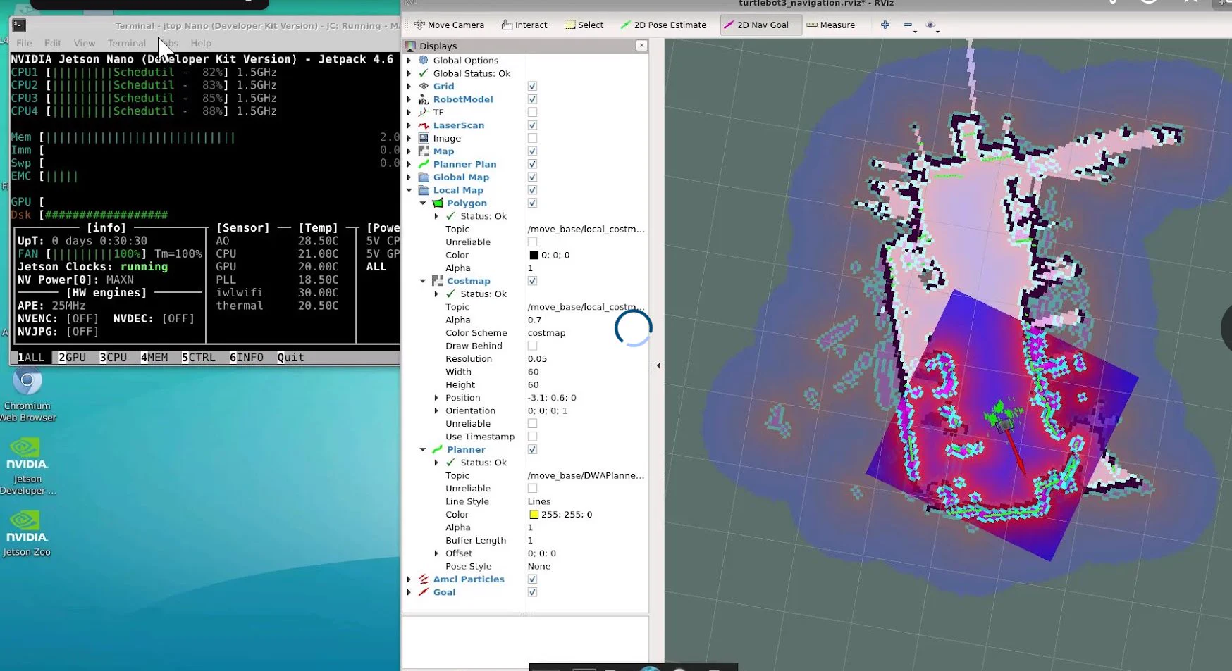This screenshot has height=671, width=1232.
Task: Click the add tool plus icon
Action: click(x=885, y=25)
